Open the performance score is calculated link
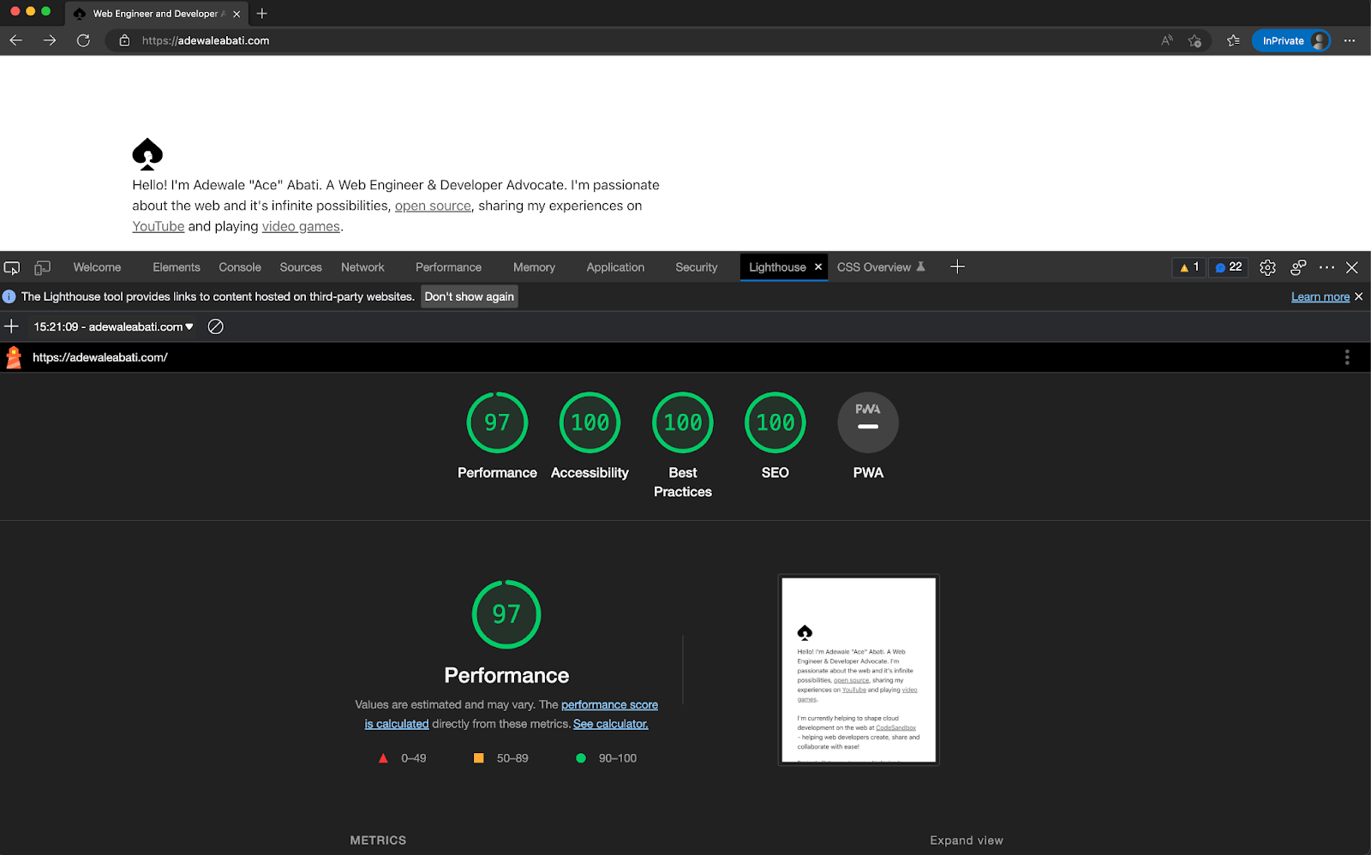1371x855 pixels. (x=512, y=714)
